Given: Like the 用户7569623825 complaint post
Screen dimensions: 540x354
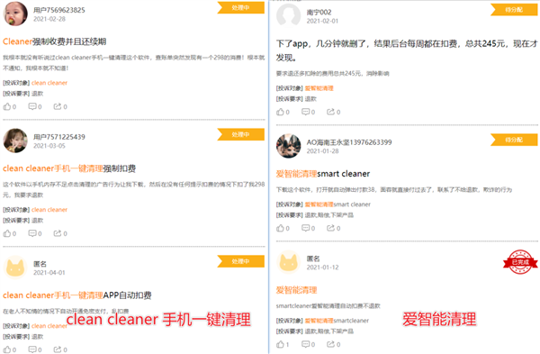Looking at the screenshot, I should pyautogui.click(x=10, y=106).
